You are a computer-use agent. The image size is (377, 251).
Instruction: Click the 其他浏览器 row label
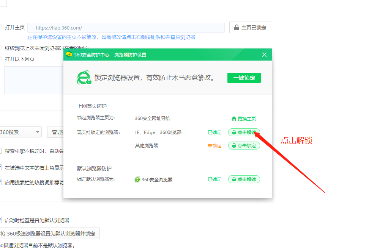pos(147,145)
